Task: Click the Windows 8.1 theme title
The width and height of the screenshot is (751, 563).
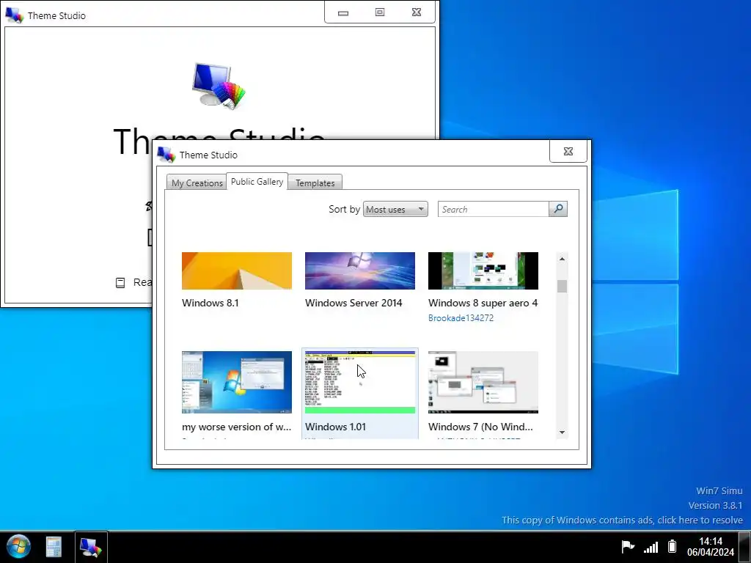Action: click(x=210, y=303)
